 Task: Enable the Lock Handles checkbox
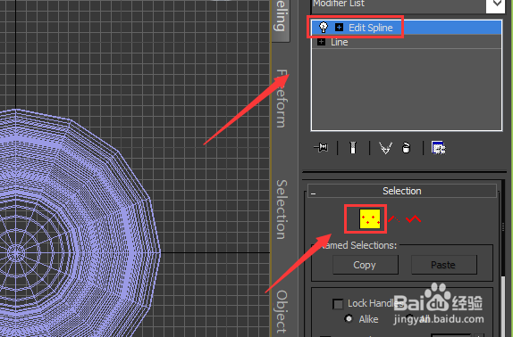[338, 304]
